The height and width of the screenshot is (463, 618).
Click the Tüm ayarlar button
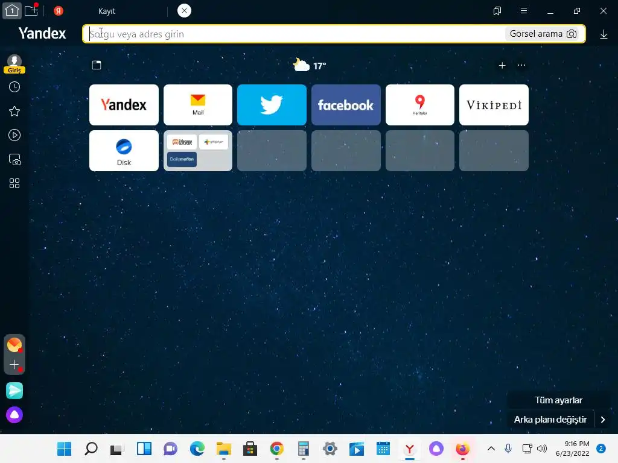click(x=558, y=400)
